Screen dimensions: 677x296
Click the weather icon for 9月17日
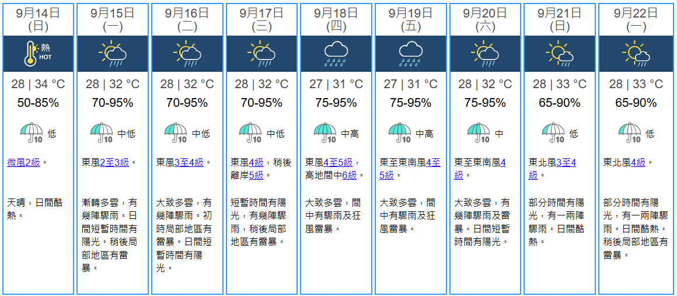tap(261, 54)
